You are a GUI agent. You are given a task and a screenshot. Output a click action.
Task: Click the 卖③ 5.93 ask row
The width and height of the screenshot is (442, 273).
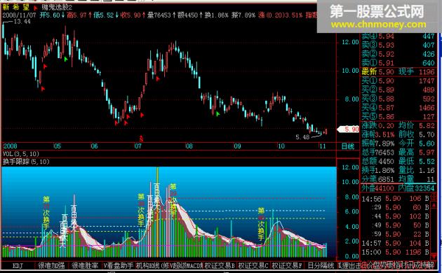coord(398,45)
